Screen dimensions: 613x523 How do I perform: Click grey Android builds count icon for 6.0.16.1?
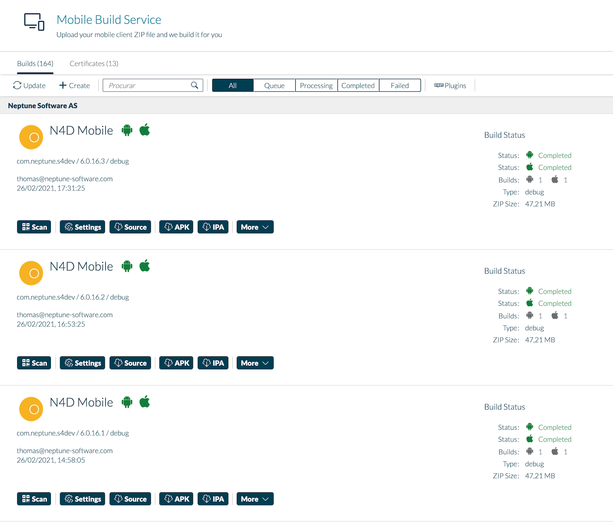pos(530,451)
